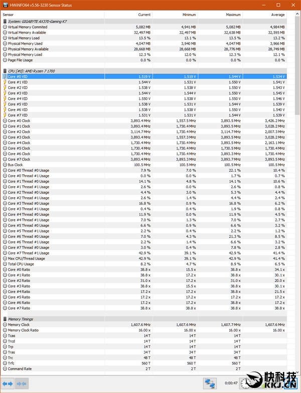This screenshot has width=301, height=393.
Task: Select the Tras timing row
Action: [x=144, y=352]
